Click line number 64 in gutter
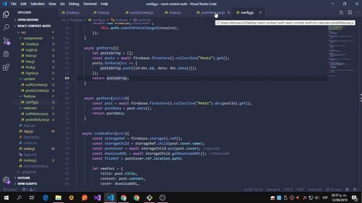Image resolution: width=362 pixels, height=203 pixels. pyautogui.click(x=67, y=78)
